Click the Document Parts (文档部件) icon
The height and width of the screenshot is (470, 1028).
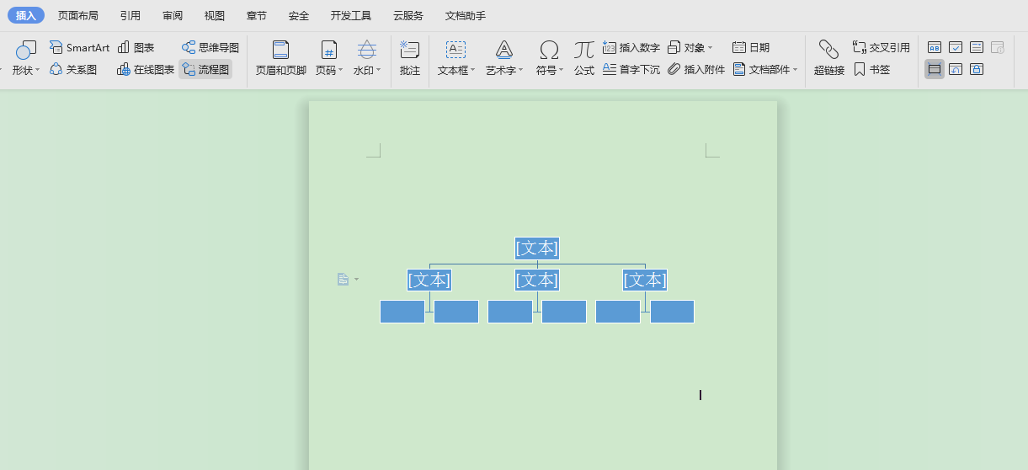tap(739, 70)
